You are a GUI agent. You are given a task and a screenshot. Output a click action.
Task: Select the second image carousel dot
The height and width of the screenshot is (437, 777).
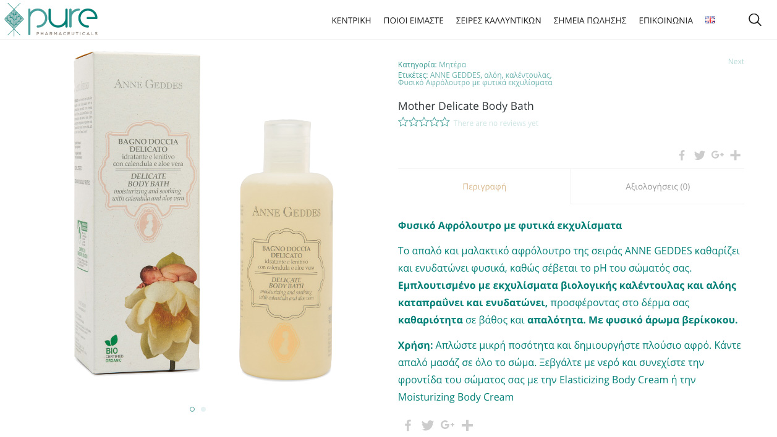pos(203,409)
